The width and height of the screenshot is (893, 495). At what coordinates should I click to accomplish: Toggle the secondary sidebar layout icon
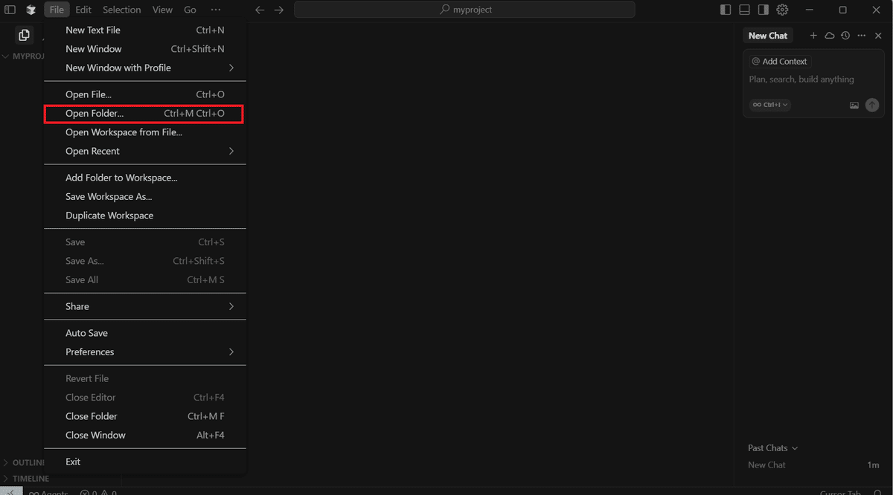(x=764, y=9)
